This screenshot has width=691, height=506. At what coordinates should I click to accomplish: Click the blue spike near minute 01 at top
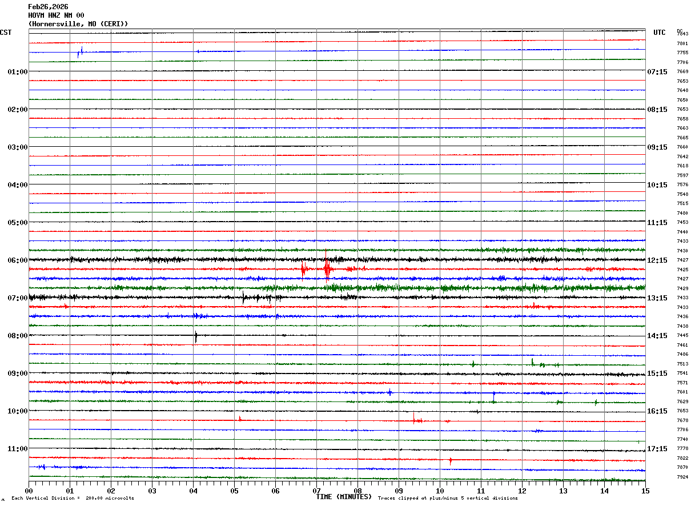pos(80,52)
